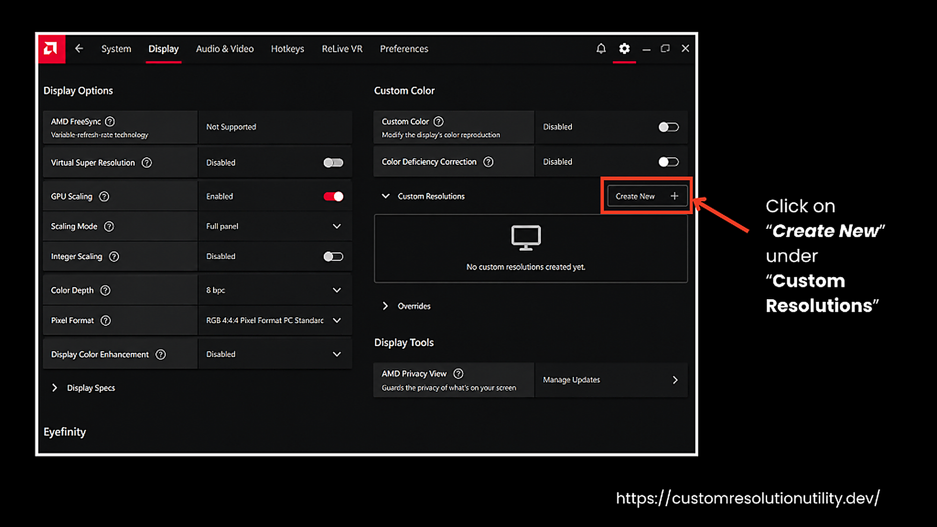The image size is (937, 527).
Task: Click 'No custom resolutions created yet.' text
Action: pos(526,267)
